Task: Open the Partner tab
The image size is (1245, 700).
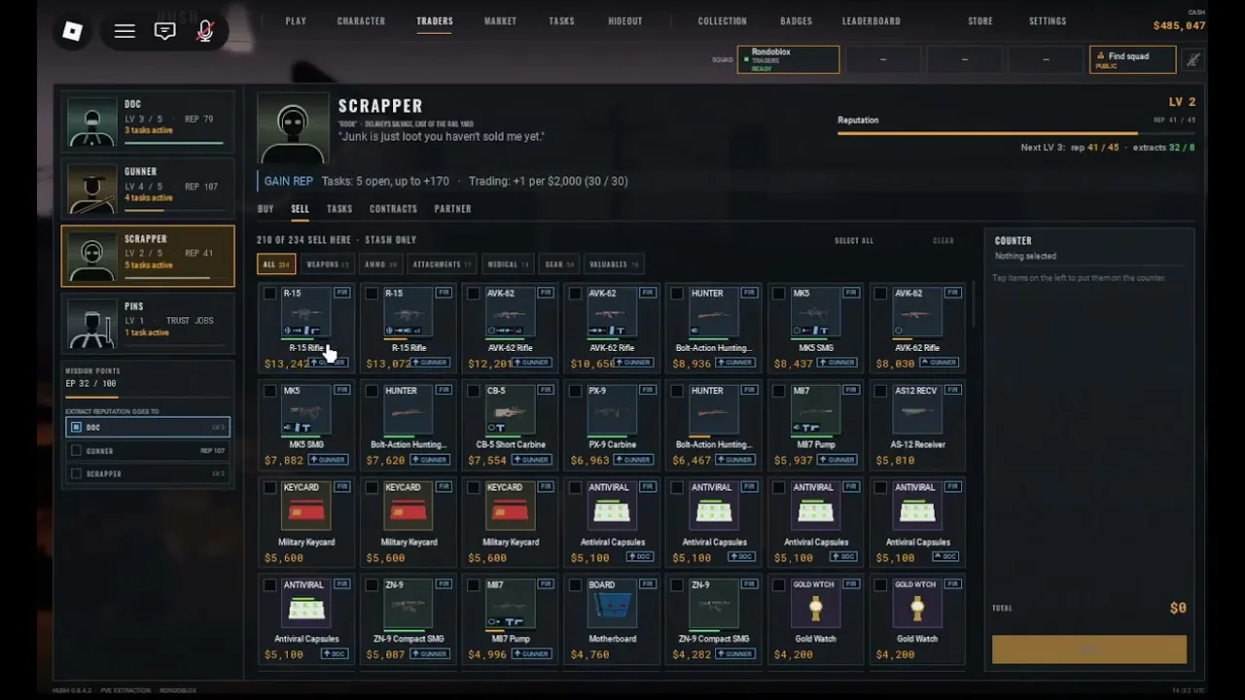Action: [452, 209]
